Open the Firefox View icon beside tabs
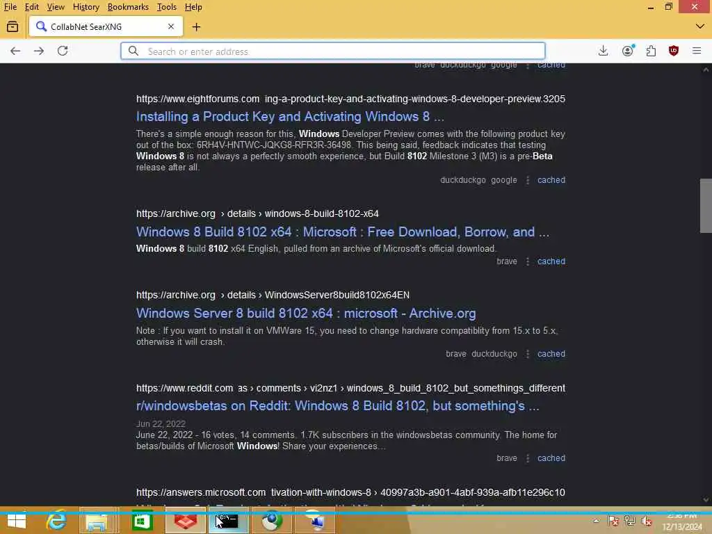 point(13,27)
